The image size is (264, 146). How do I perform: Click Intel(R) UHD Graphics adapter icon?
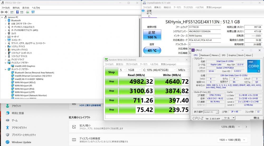[x=12, y=66]
